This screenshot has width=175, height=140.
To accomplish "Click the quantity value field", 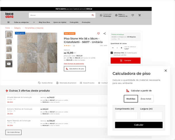I will 117,48.
